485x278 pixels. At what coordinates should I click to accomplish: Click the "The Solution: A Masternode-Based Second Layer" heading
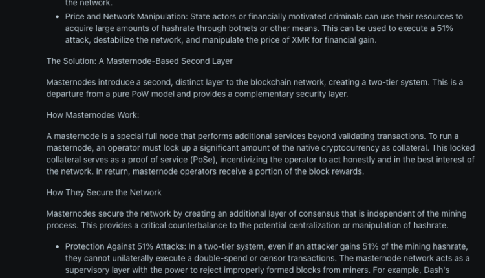coord(140,61)
